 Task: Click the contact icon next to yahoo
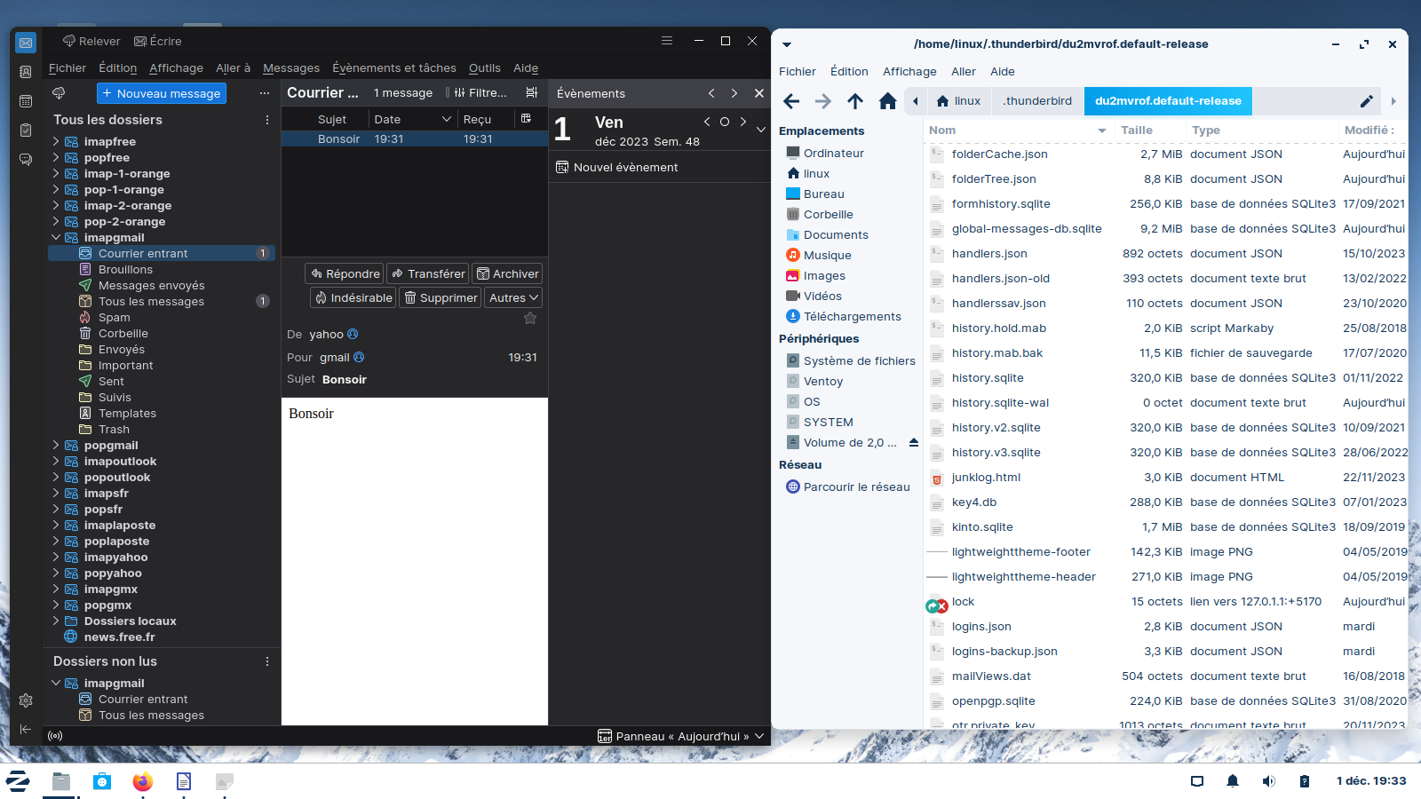(x=353, y=334)
